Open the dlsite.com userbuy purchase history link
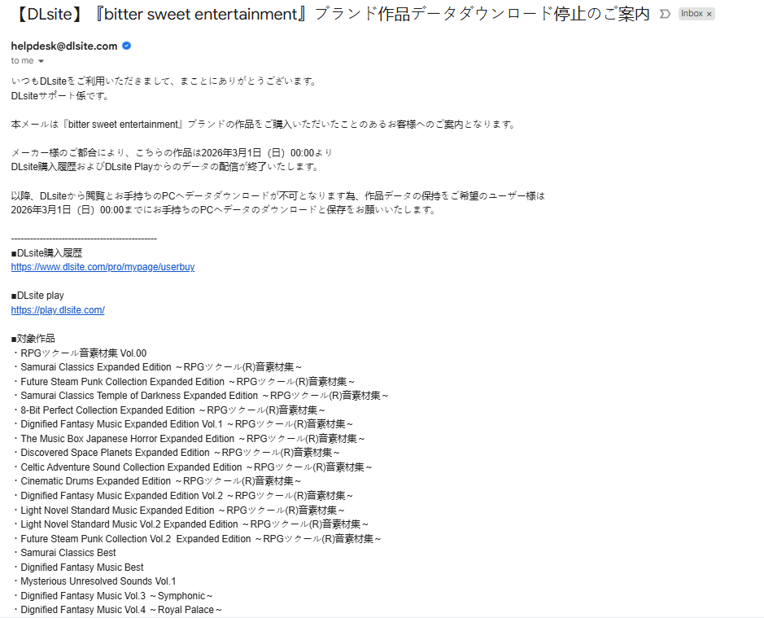Screen dimensions: 764x618 point(103,267)
